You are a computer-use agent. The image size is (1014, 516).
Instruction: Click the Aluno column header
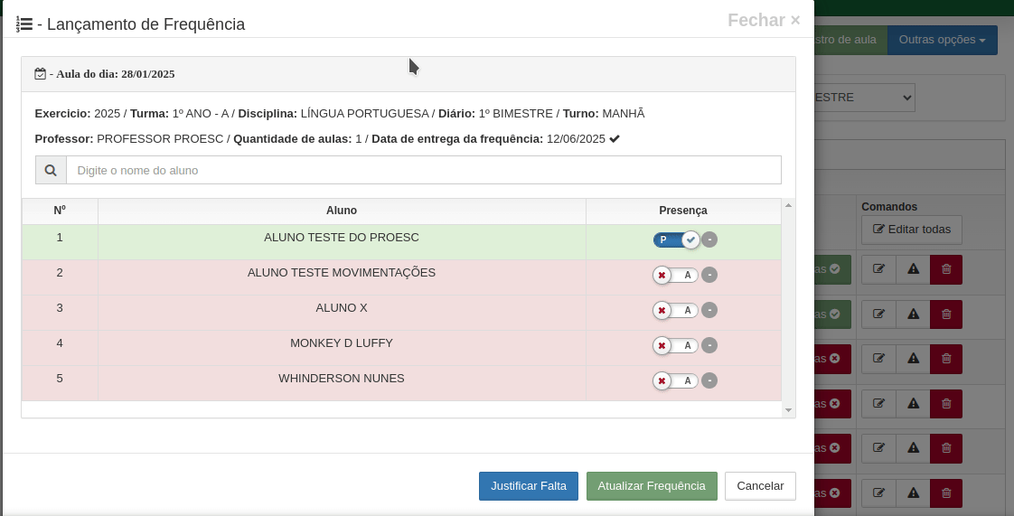click(x=342, y=211)
